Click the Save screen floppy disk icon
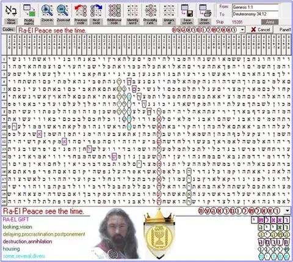 [x=187, y=10]
